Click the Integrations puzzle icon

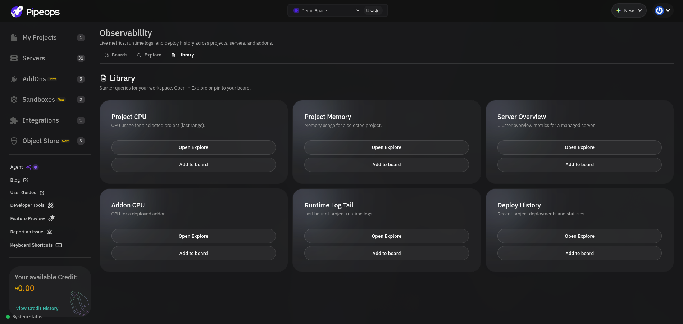[x=14, y=120]
